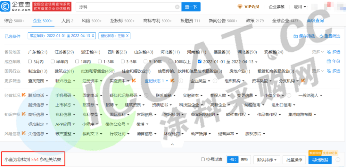Collapse the filter panel with the up chevron

[x=172, y=145]
